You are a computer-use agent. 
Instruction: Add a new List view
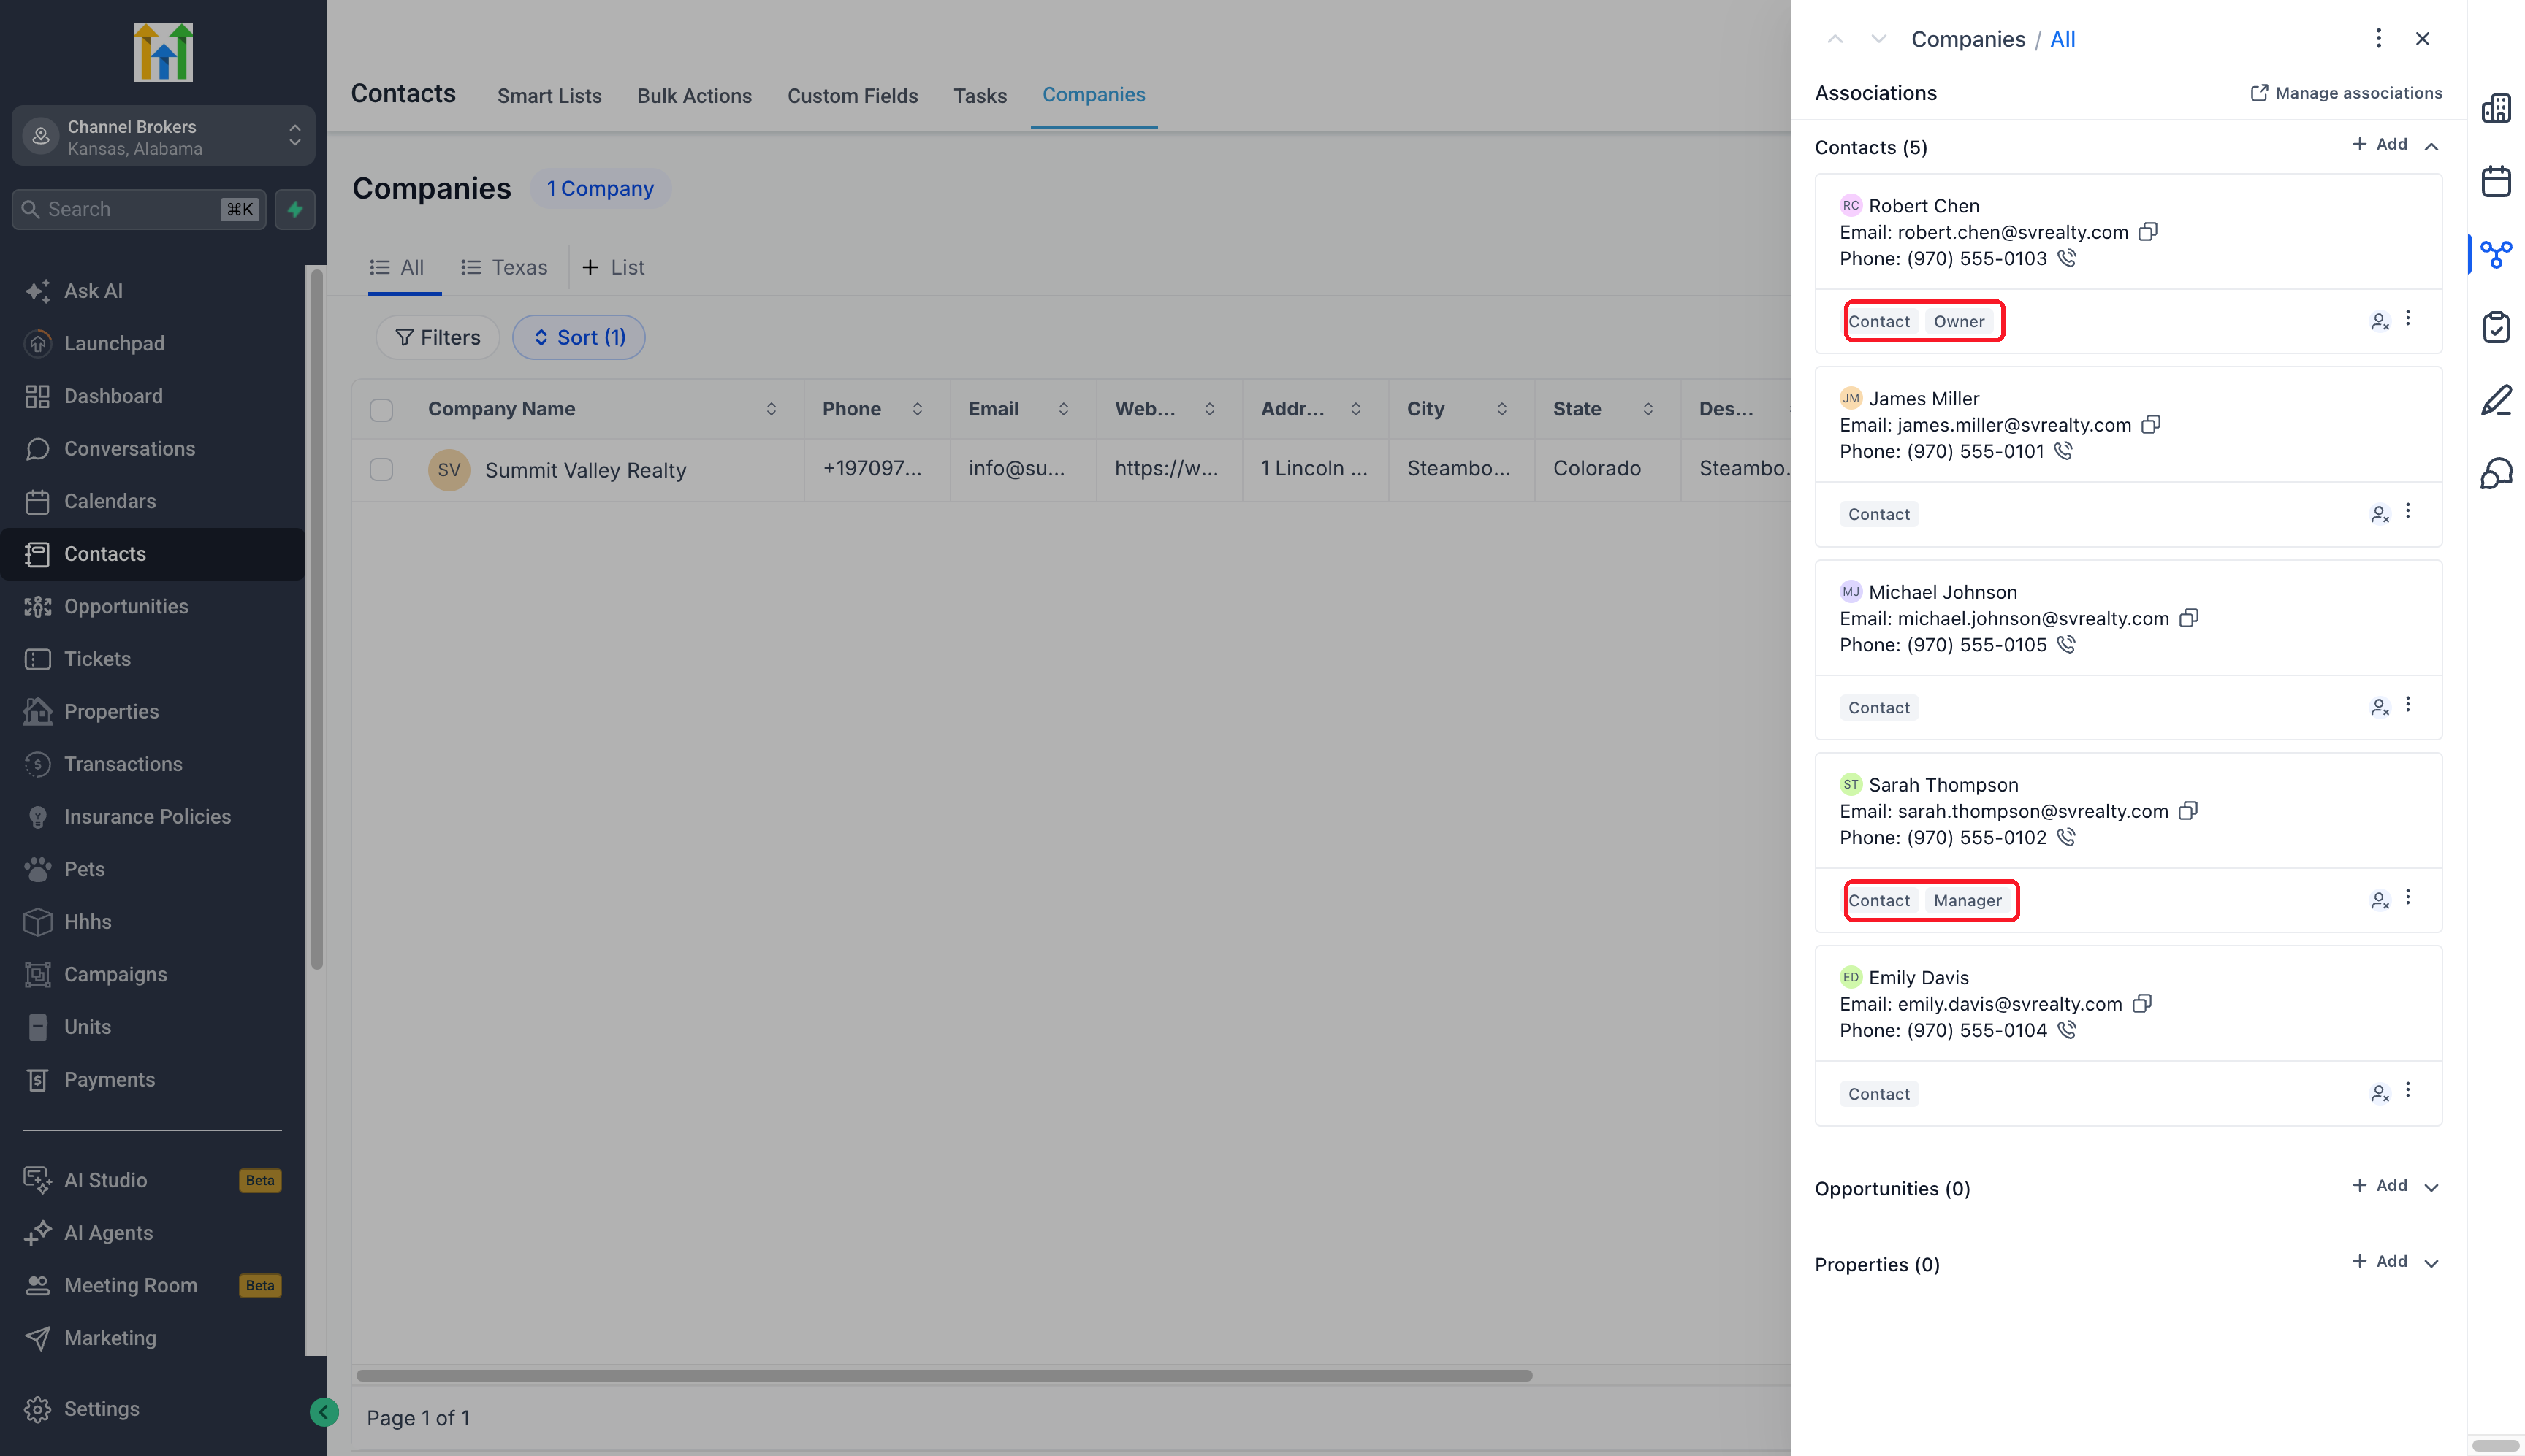pyautogui.click(x=613, y=267)
